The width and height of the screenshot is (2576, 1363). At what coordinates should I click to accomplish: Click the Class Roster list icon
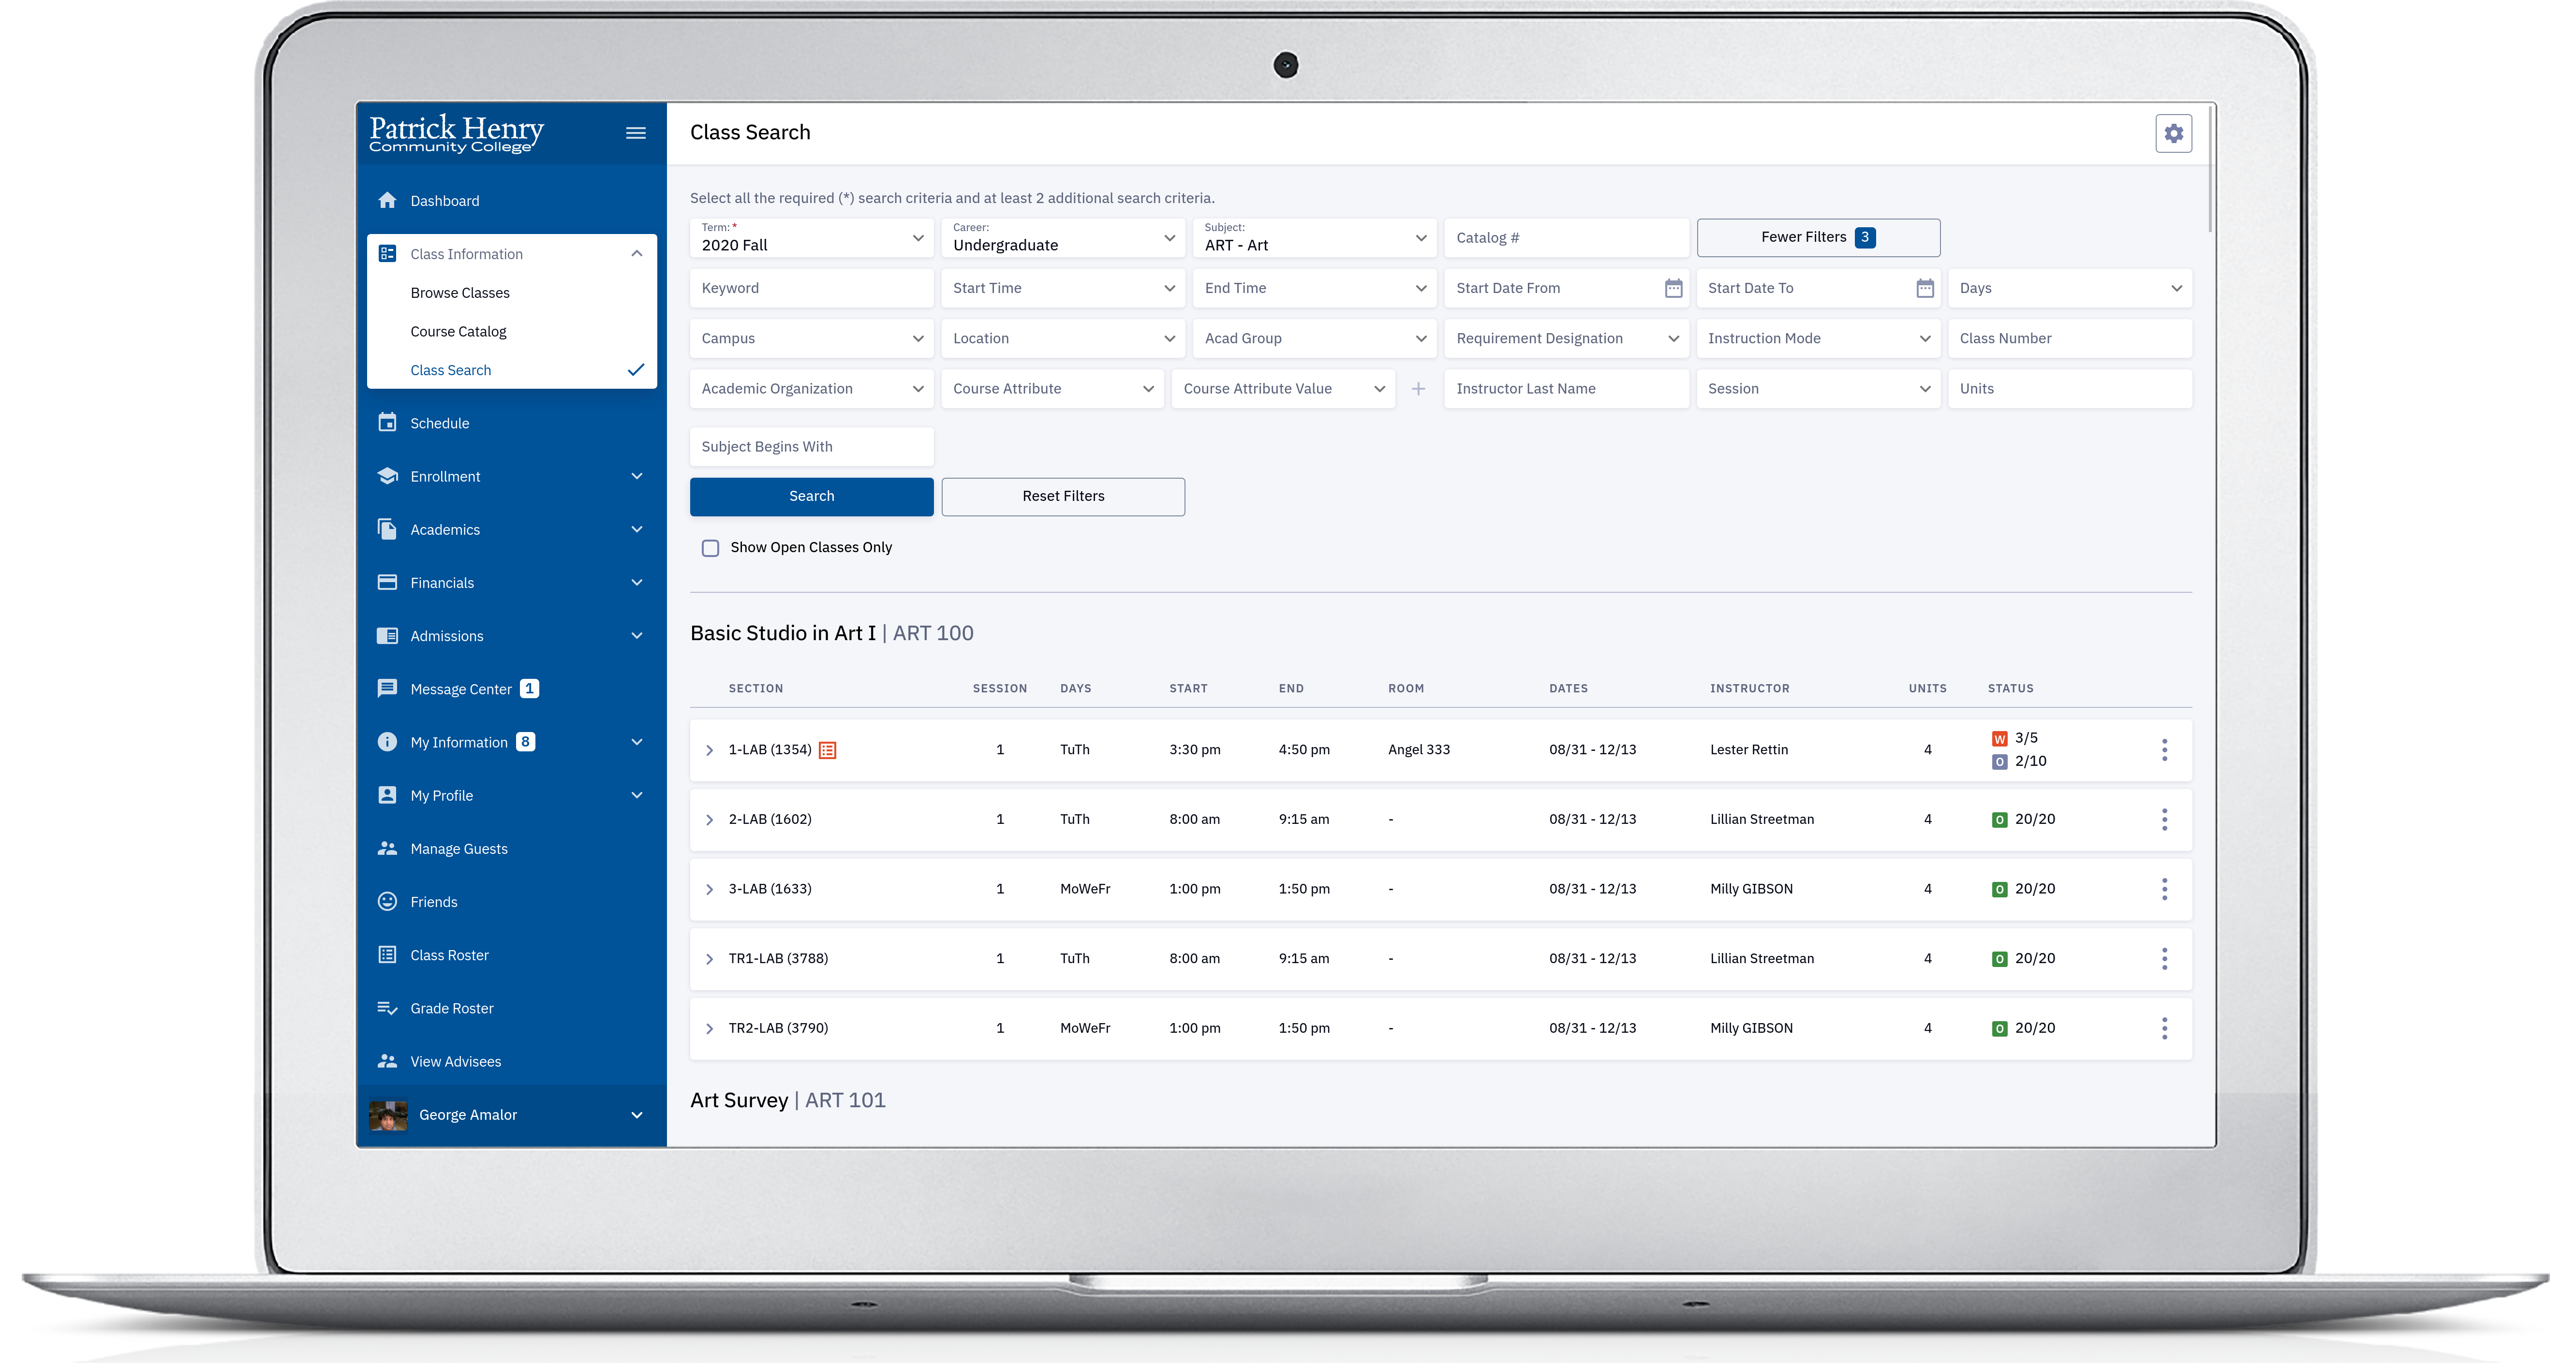(387, 954)
